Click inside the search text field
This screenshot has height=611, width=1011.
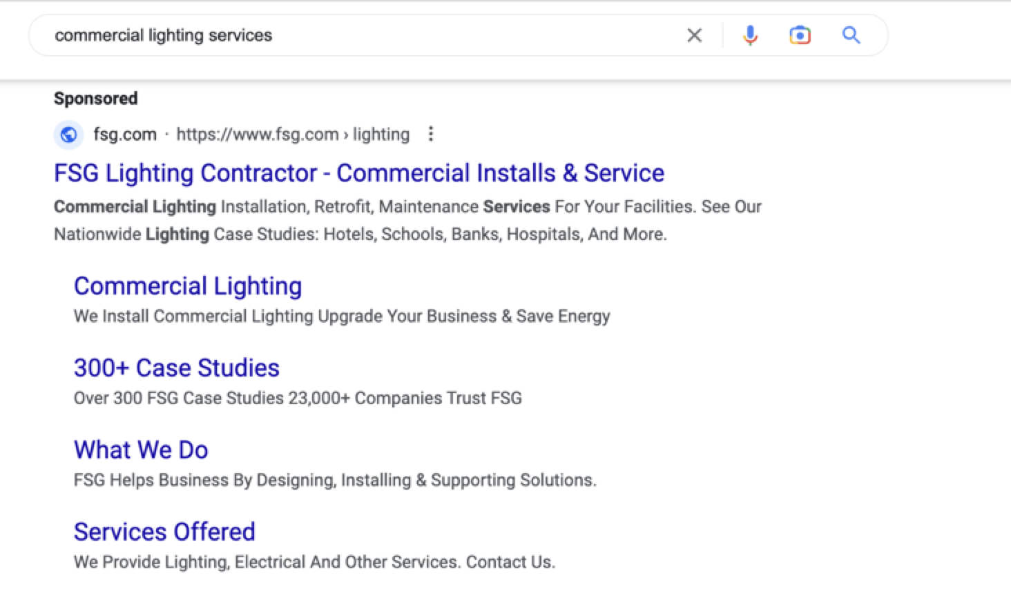[x=345, y=35]
